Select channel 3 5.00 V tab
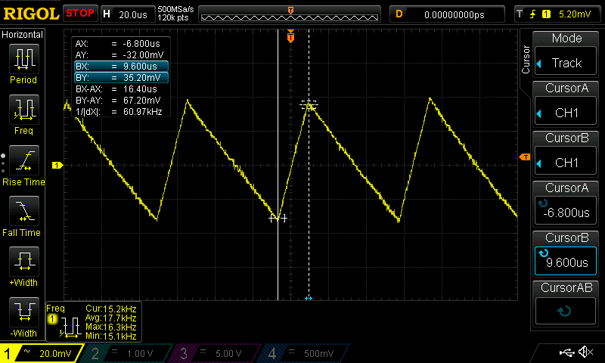 click(x=215, y=353)
